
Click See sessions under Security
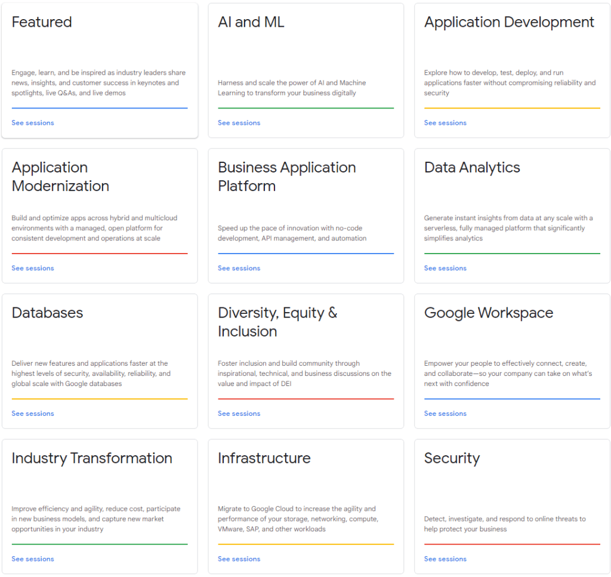445,559
